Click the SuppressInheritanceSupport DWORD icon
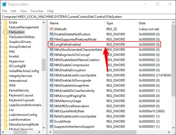176x135 pixels. 51,127
